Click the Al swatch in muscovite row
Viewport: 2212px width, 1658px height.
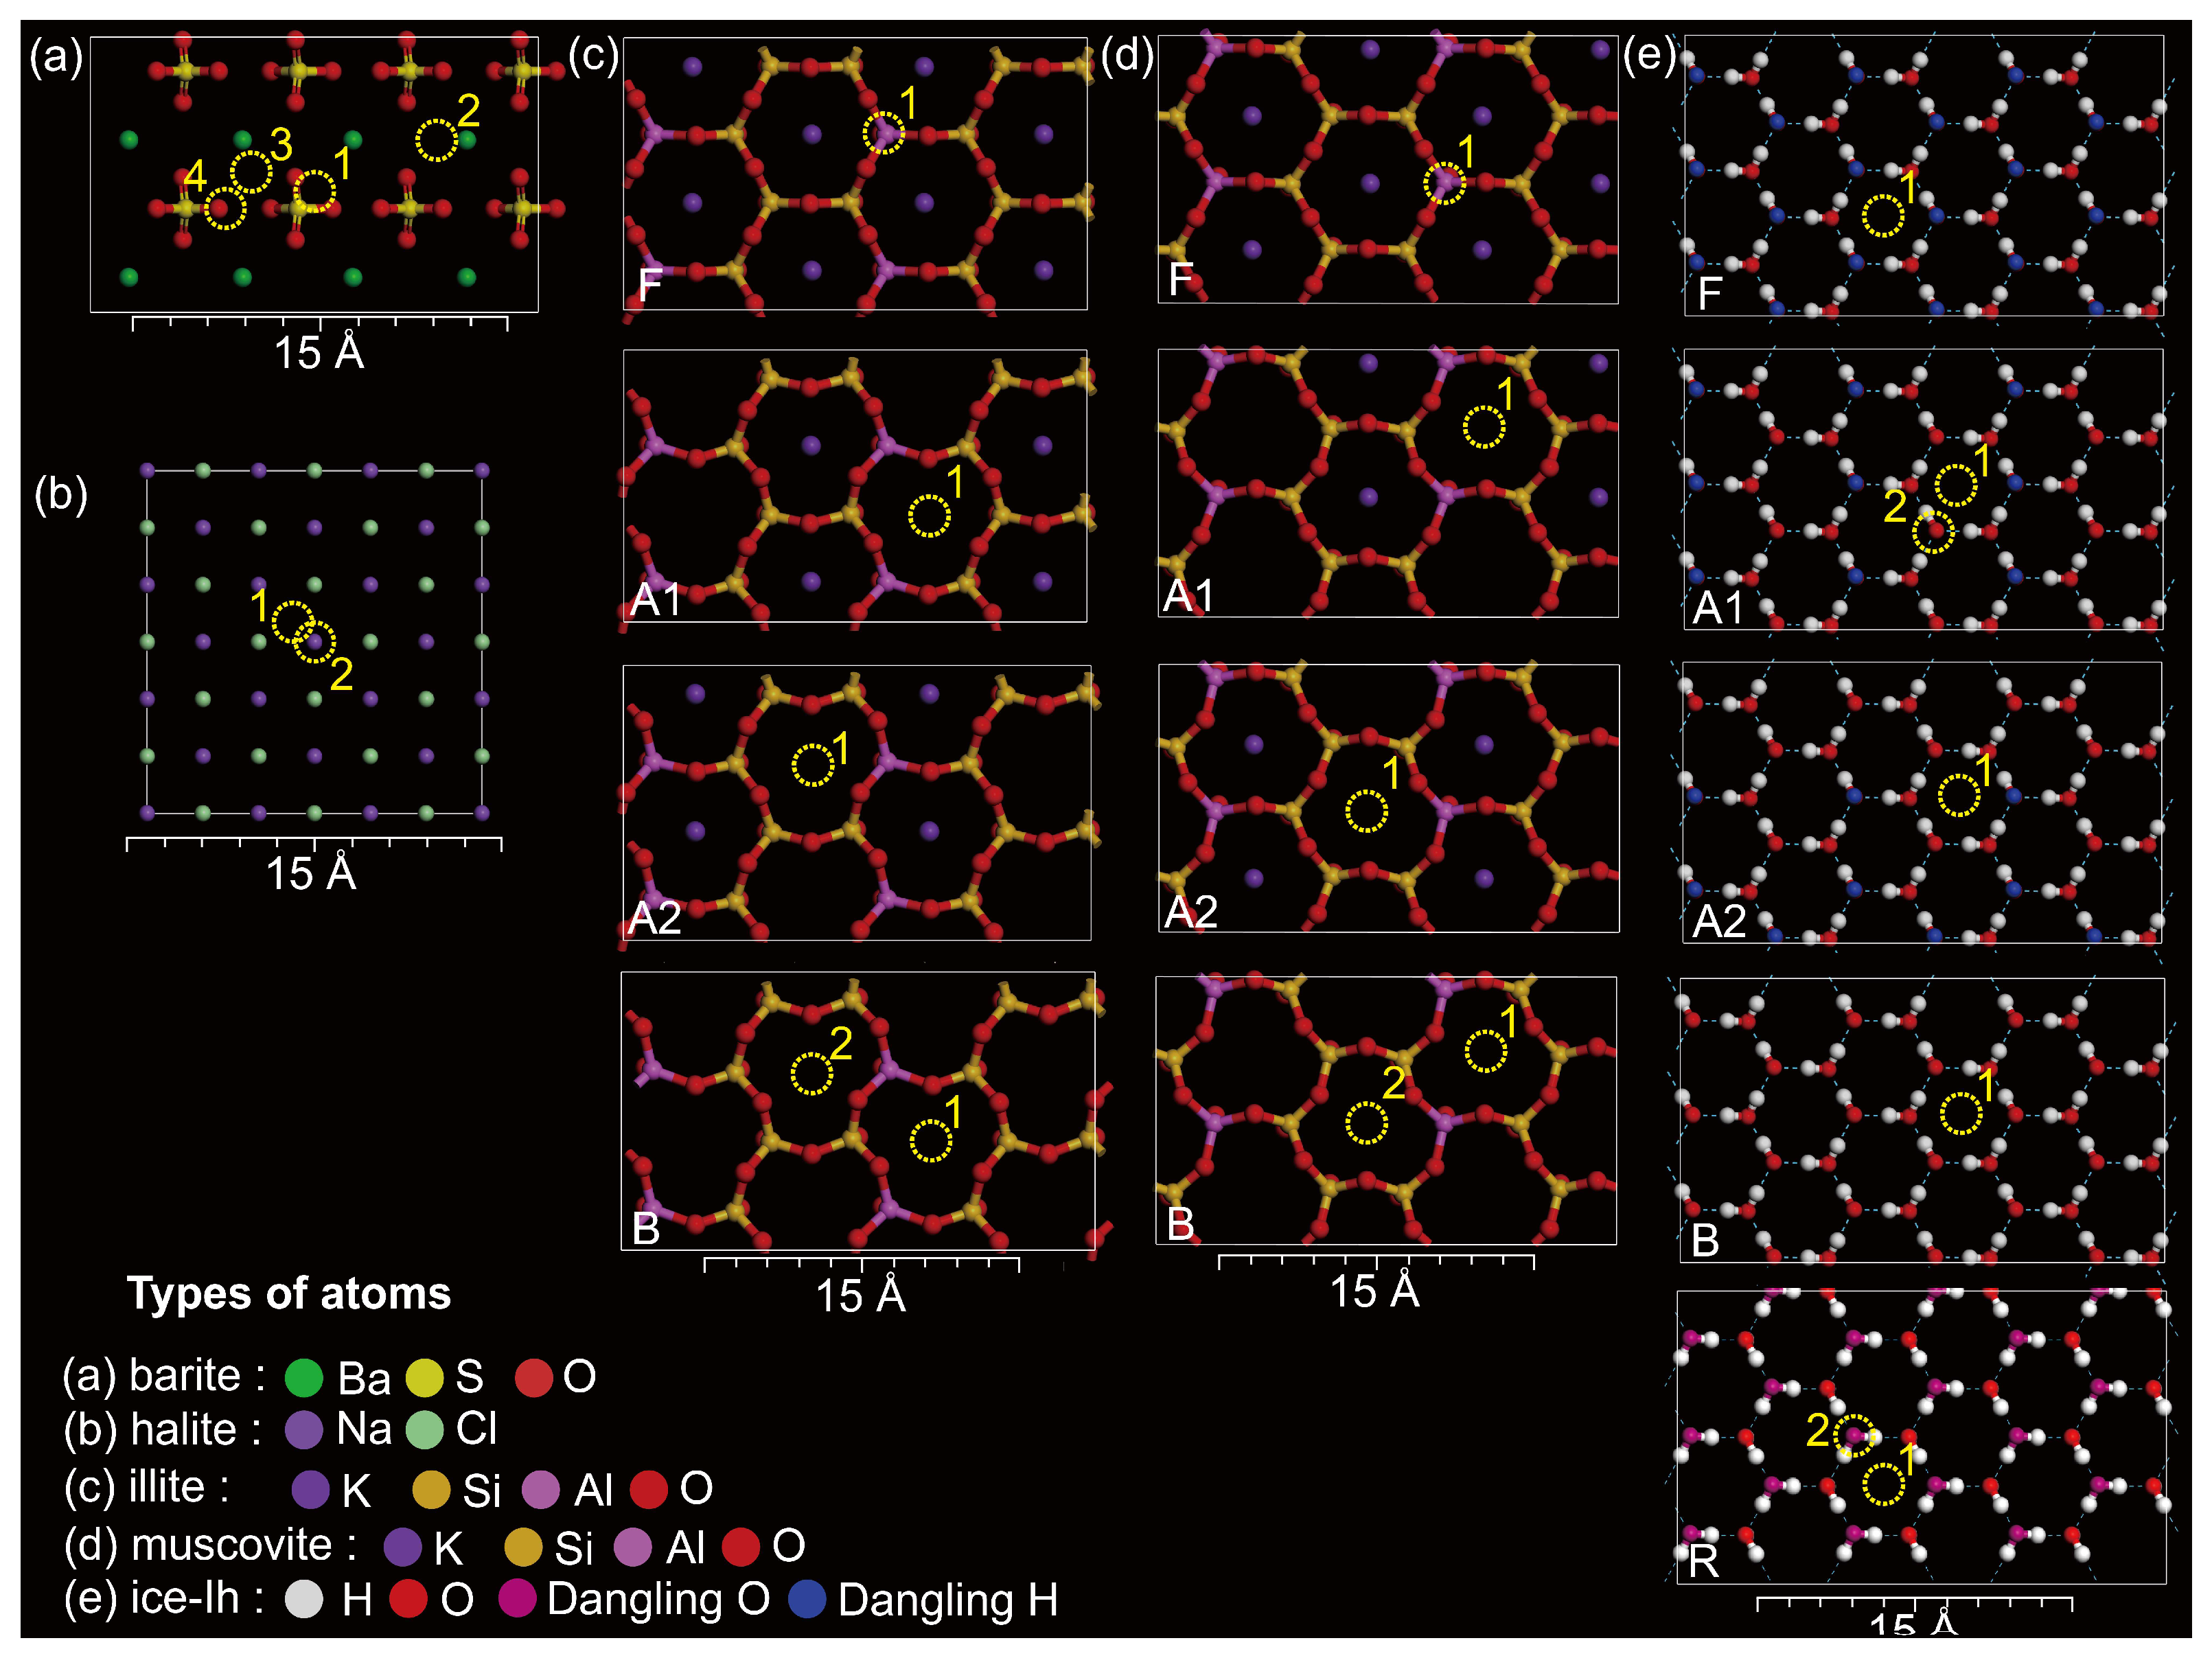[x=633, y=1546]
